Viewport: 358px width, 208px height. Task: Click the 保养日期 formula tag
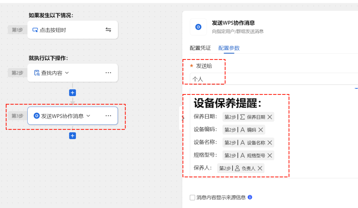click(x=248, y=117)
